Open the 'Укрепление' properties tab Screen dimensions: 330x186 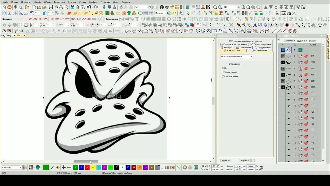point(243,48)
